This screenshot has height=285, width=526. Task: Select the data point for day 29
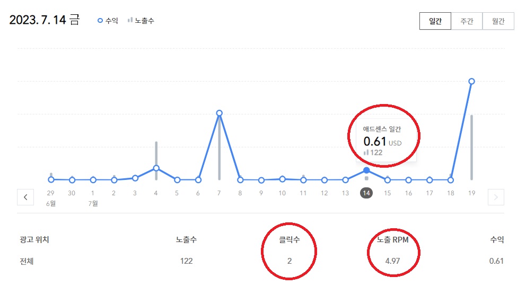51,179
